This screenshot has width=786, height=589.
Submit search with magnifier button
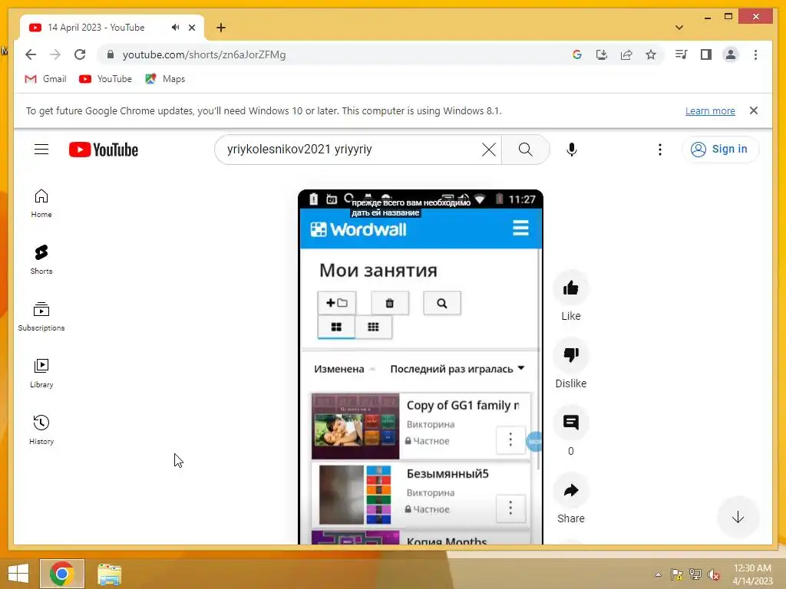525,150
